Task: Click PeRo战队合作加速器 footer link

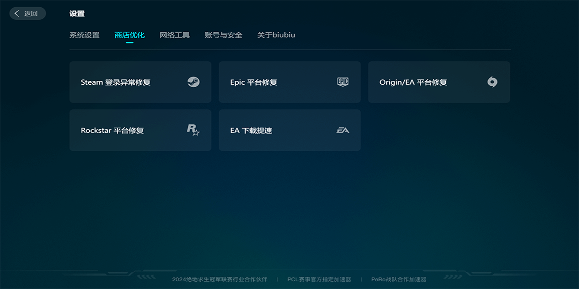Action: coord(400,278)
